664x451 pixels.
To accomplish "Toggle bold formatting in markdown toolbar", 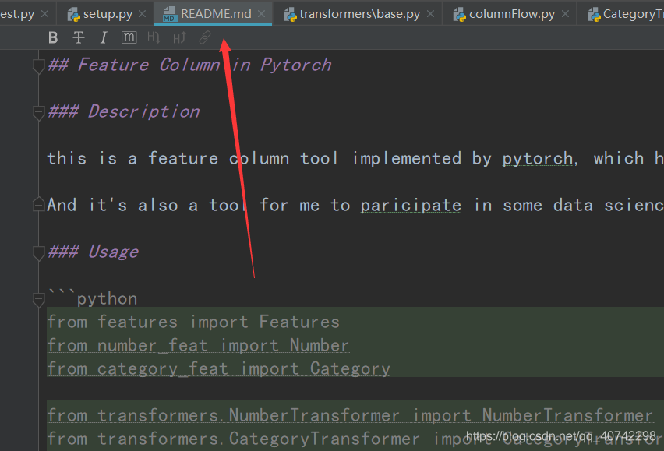I will 53,37.
